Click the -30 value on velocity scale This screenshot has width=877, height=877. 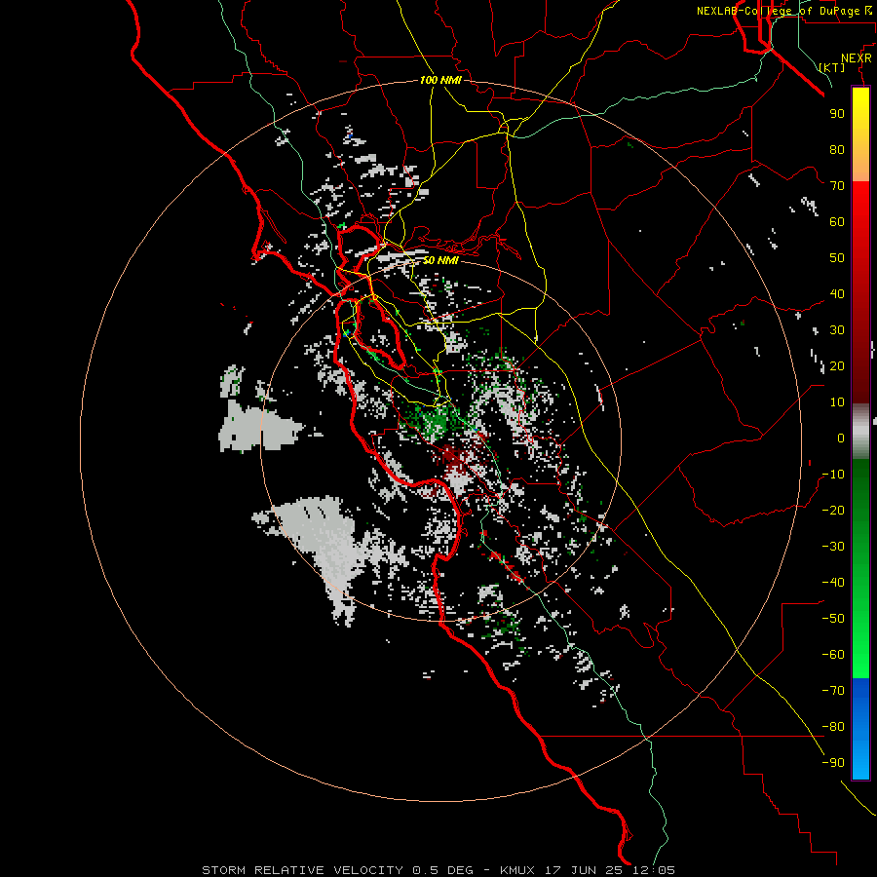pos(833,547)
